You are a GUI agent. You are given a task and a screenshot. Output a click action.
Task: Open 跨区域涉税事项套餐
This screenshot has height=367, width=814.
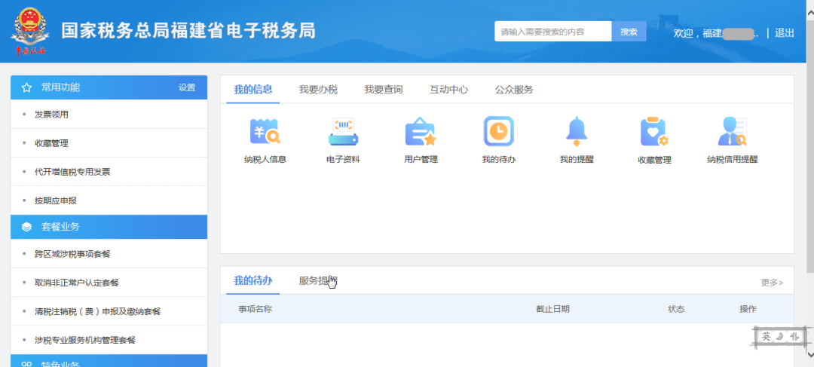72,254
